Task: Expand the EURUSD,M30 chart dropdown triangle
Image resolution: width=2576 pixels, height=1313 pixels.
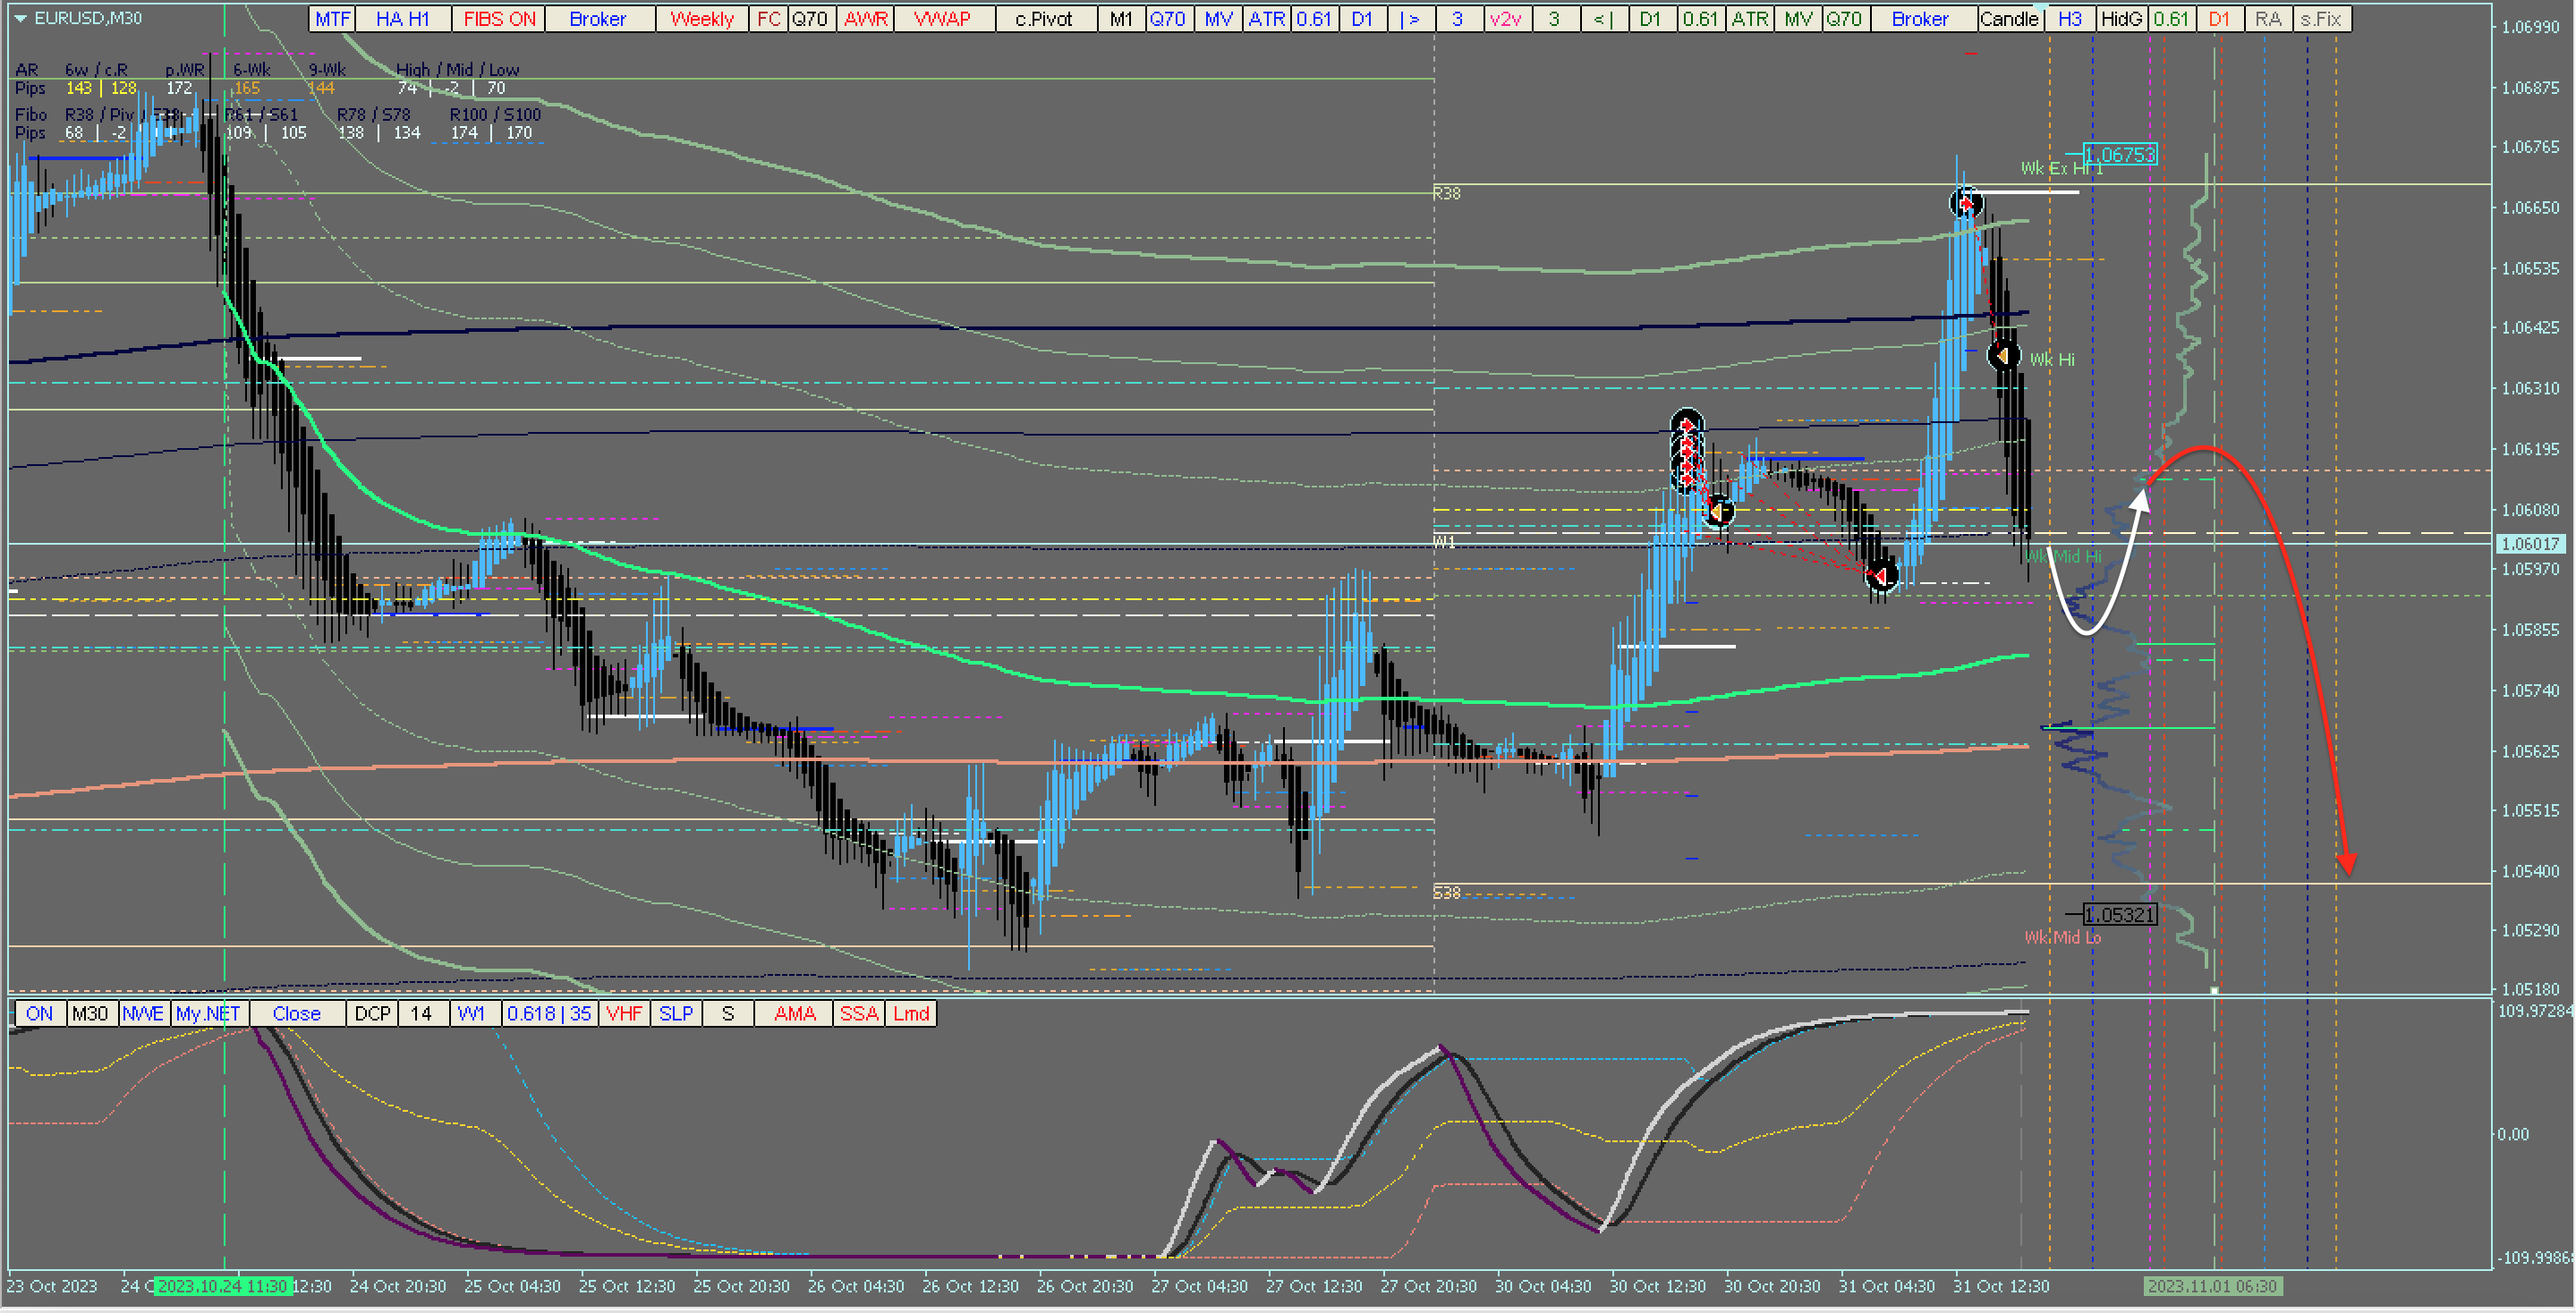Action: click(x=20, y=18)
